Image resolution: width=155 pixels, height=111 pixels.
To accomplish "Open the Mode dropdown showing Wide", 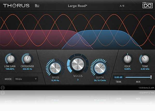I will coord(26,79).
